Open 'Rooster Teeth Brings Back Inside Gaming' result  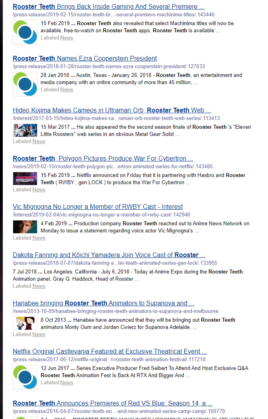109,6
